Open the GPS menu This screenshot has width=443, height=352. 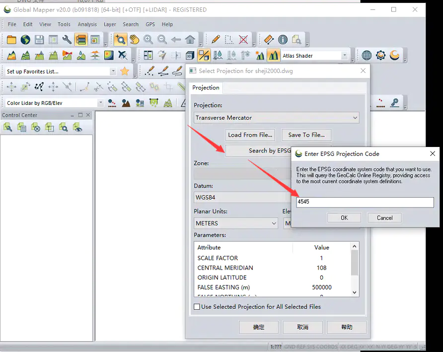click(x=150, y=24)
